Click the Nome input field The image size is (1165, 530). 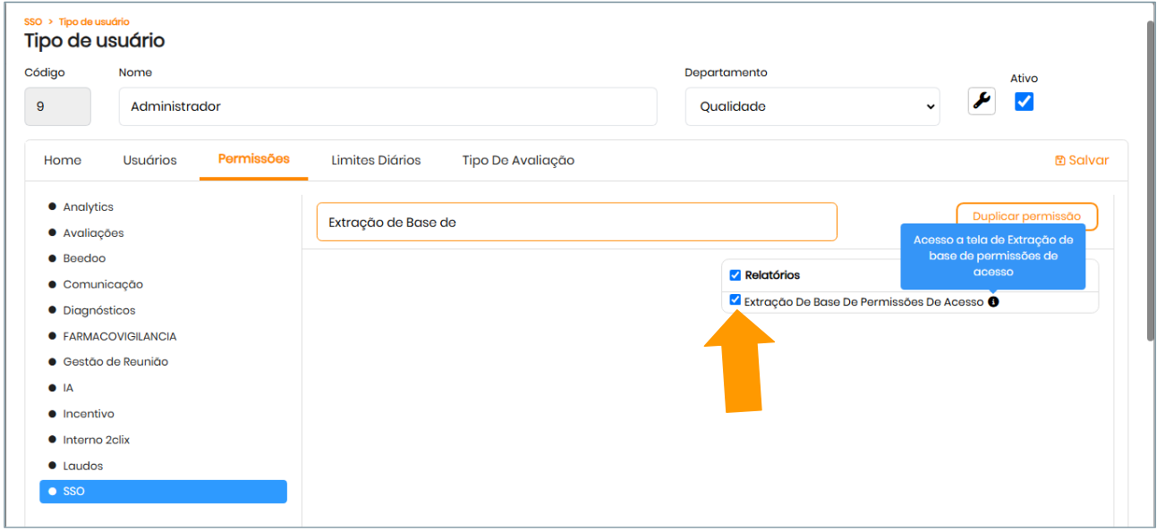click(x=387, y=106)
